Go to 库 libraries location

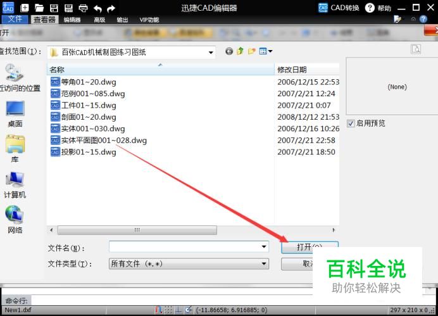(x=15, y=149)
